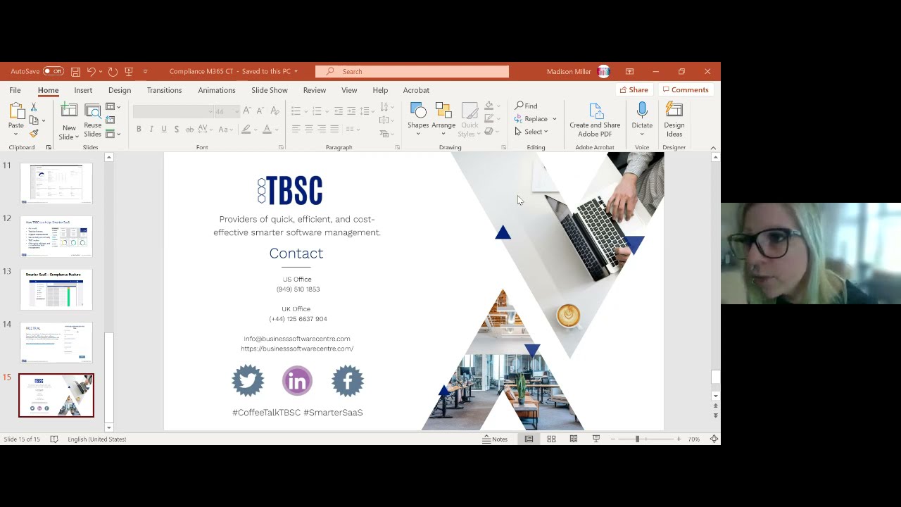Align text left
The width and height of the screenshot is (901, 507).
pos(296,129)
